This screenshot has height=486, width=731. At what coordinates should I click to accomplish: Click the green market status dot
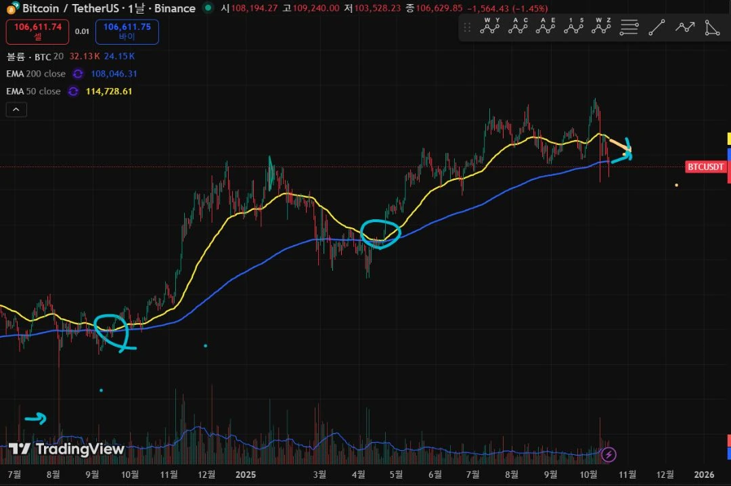click(208, 8)
